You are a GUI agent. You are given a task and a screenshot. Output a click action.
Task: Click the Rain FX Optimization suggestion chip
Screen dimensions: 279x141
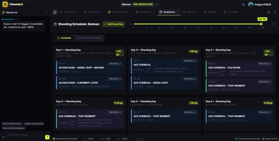pyautogui.click(x=12, y=124)
